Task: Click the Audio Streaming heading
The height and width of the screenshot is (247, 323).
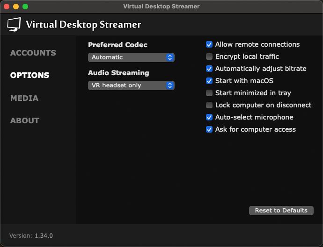Action: pyautogui.click(x=118, y=73)
